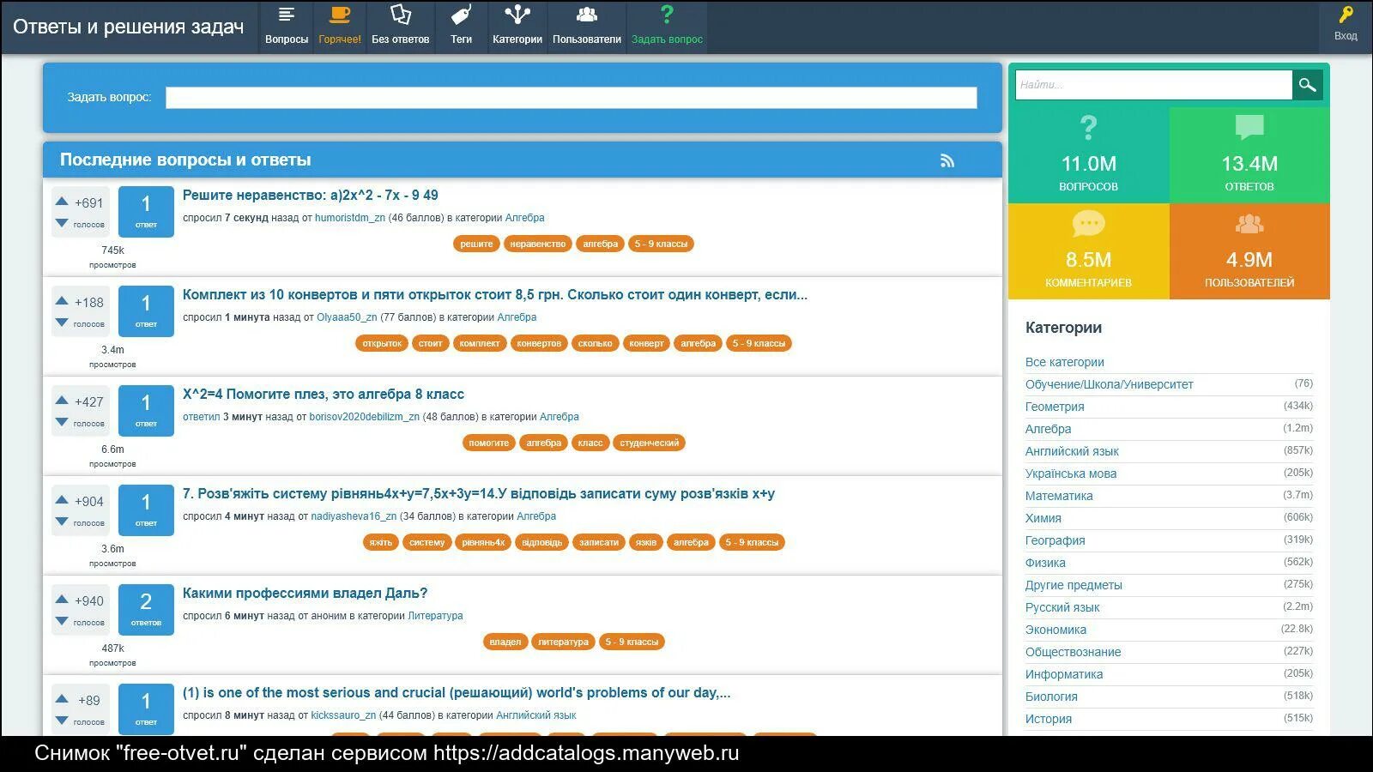1373x772 pixels.
Task: Open the Литература category link in Даль question
Action: [435, 616]
